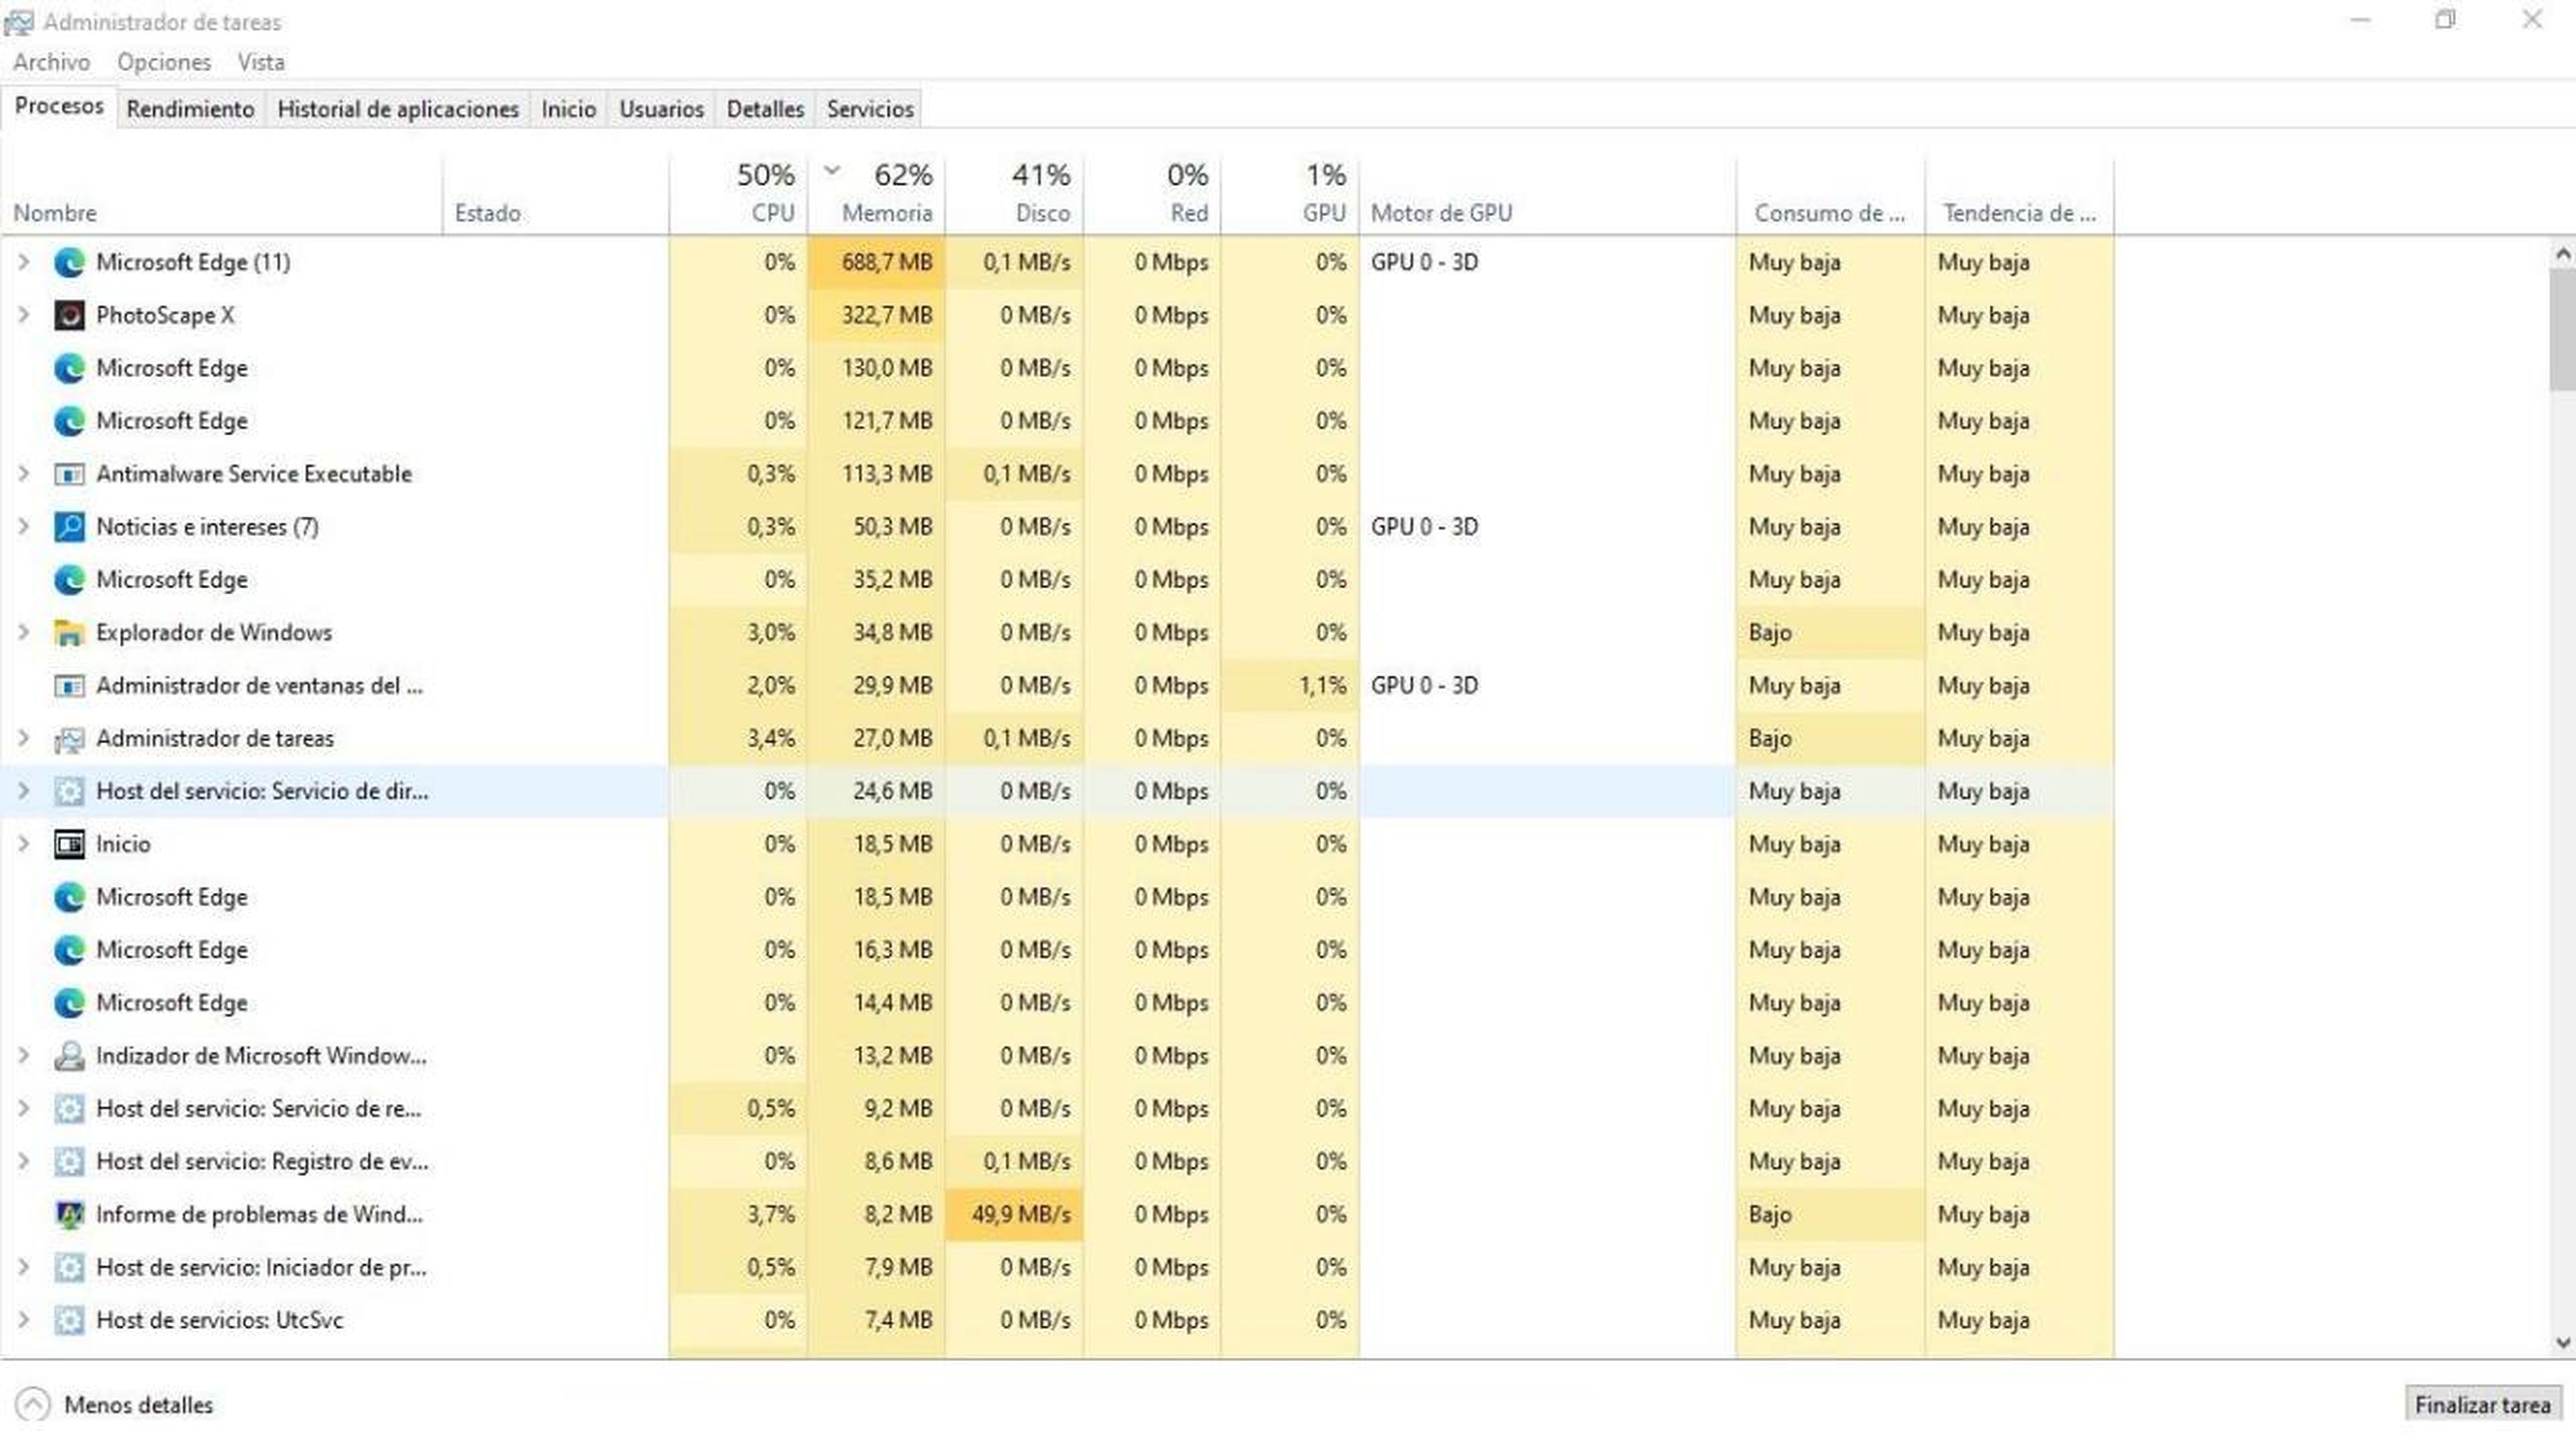Viewport: 2576px width, 1449px height.
Task: Sort by Estado column header
Action: point(556,195)
